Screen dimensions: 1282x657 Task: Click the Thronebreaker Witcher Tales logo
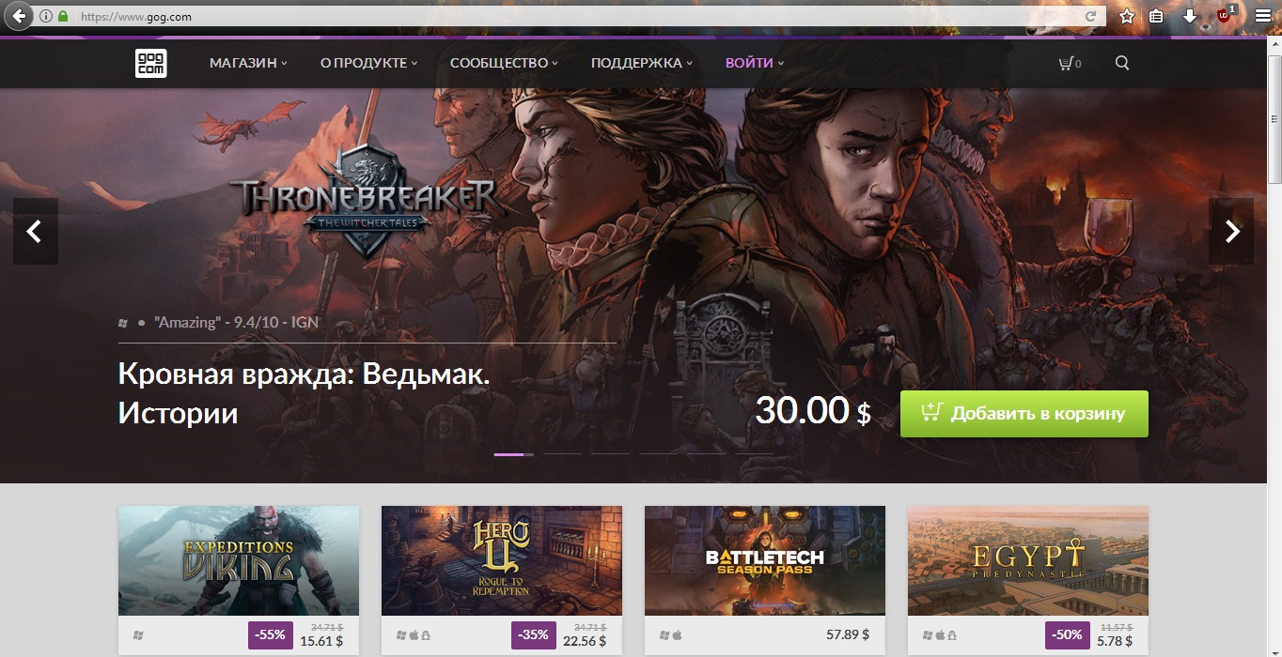367,200
